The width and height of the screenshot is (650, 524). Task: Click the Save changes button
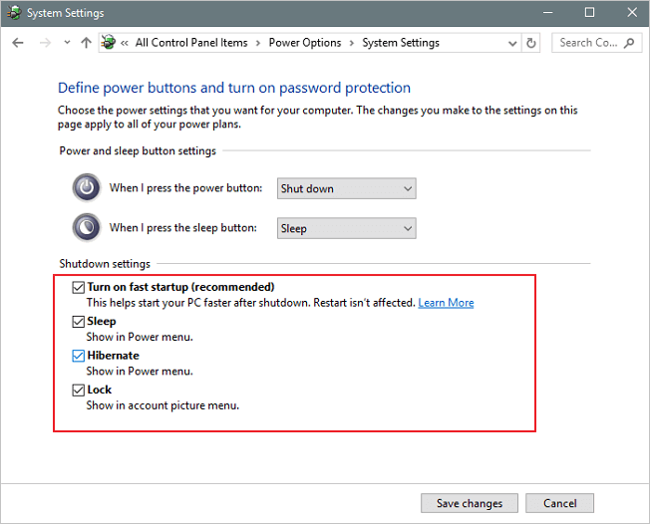(469, 503)
